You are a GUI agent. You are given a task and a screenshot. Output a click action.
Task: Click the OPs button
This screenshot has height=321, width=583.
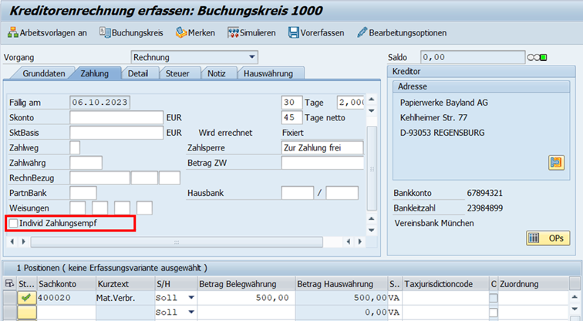(549, 238)
